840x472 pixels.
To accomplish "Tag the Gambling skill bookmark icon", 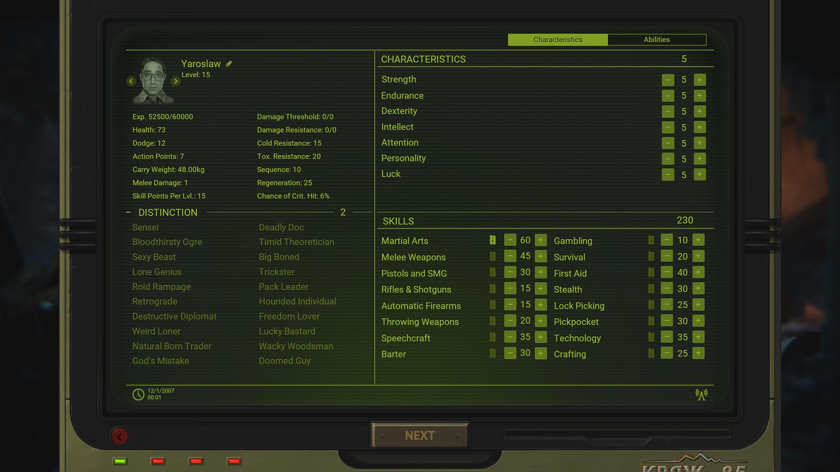I will pos(651,239).
